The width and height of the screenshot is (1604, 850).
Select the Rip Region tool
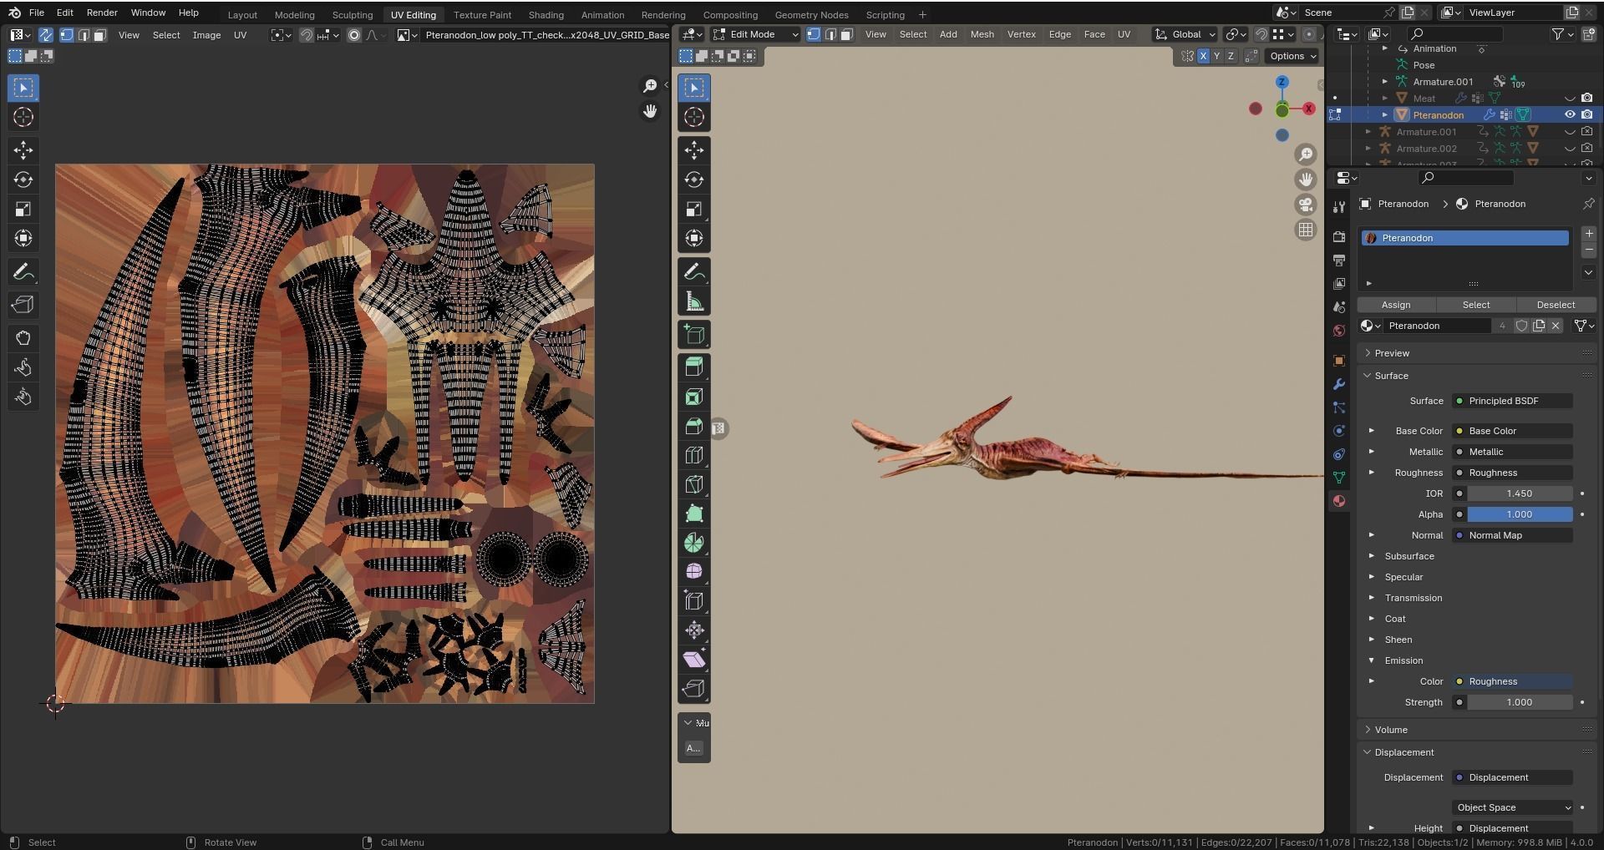[x=694, y=689]
